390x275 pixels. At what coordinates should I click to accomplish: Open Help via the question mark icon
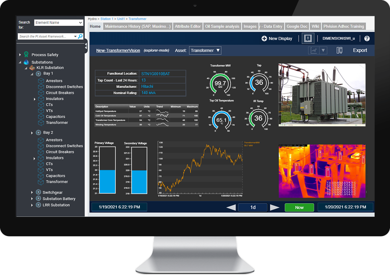[367, 38]
